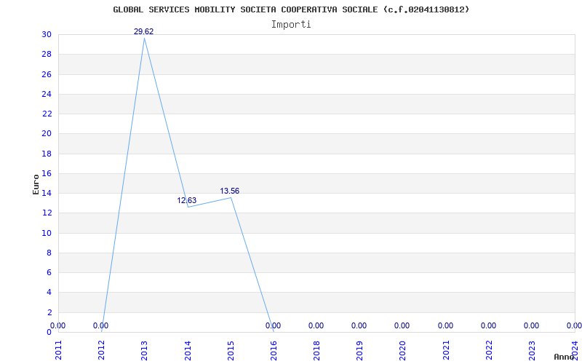Select the 2023 x-axis year label
The height and width of the screenshot is (364, 582).
coord(532,351)
